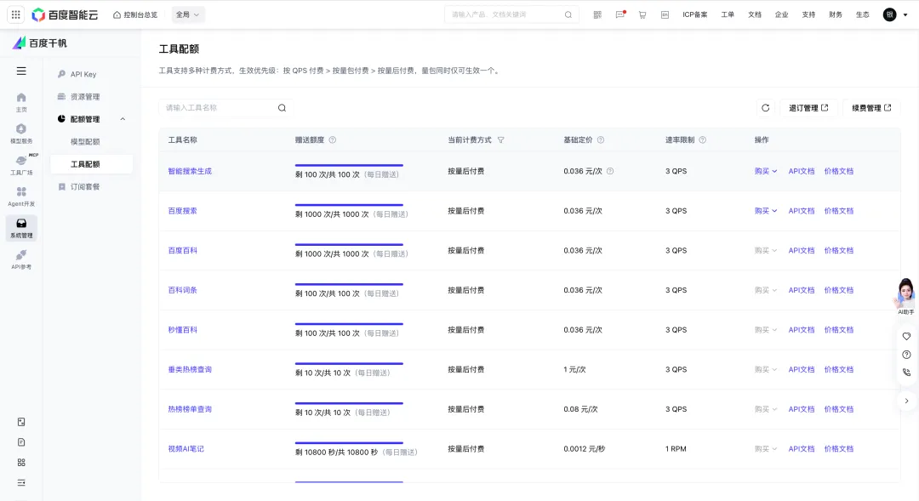Click the Baidu AI Cloud logo
The height and width of the screenshot is (501, 919).
coord(65,14)
